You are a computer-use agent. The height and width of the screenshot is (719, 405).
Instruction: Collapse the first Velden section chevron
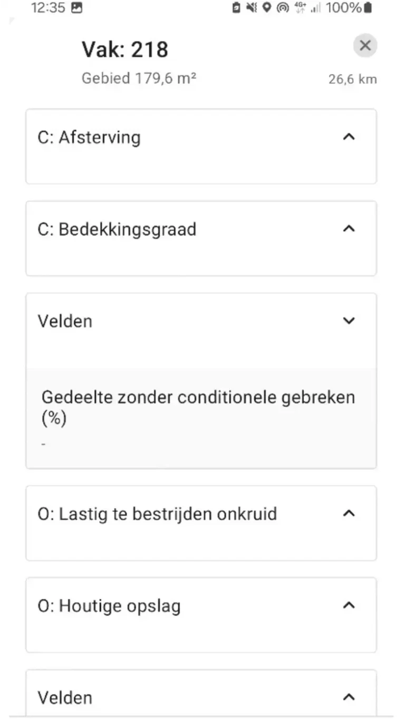click(349, 320)
